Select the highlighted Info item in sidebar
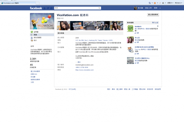The image size is (184, 122). (42, 35)
